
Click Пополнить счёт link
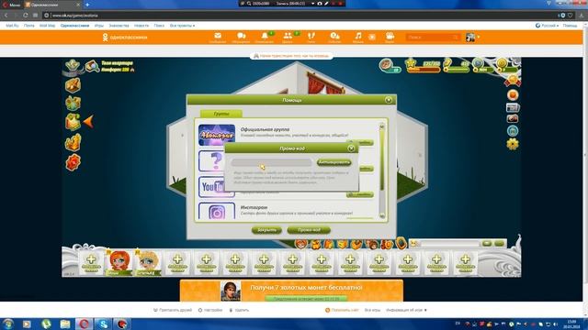coord(342,310)
